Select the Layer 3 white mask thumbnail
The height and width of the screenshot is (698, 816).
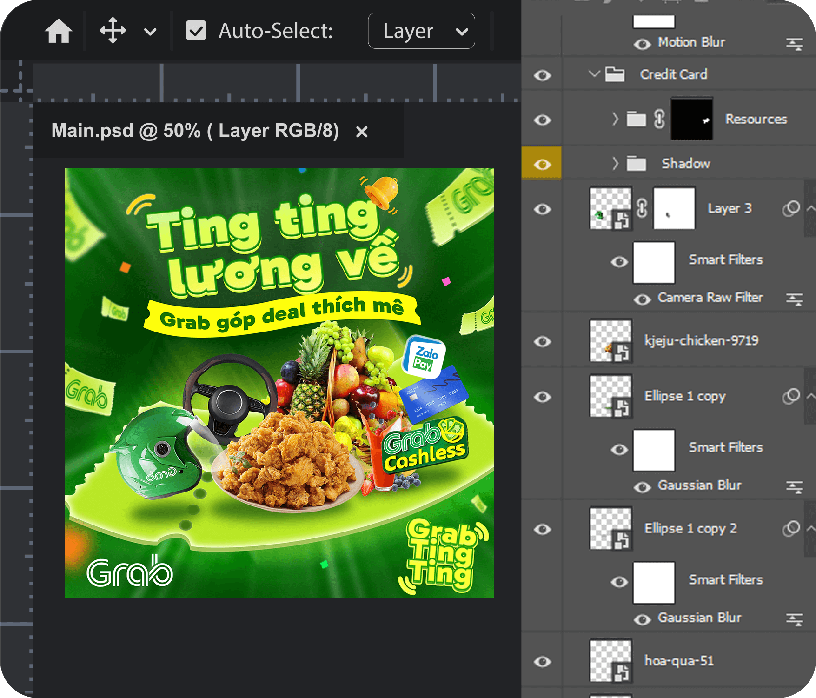coord(674,208)
